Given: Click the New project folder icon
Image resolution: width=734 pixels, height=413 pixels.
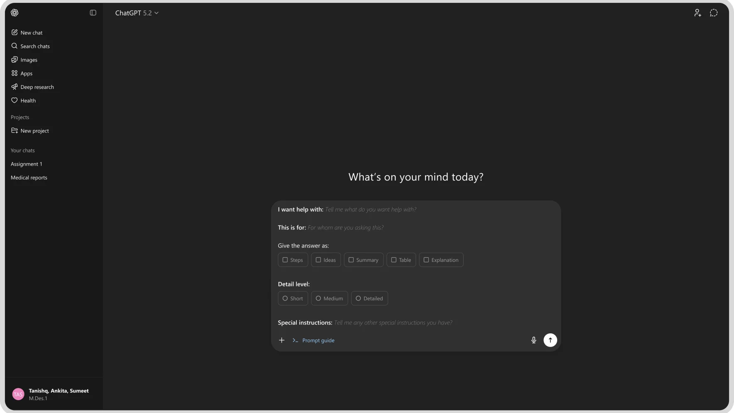Looking at the screenshot, I should (x=15, y=131).
